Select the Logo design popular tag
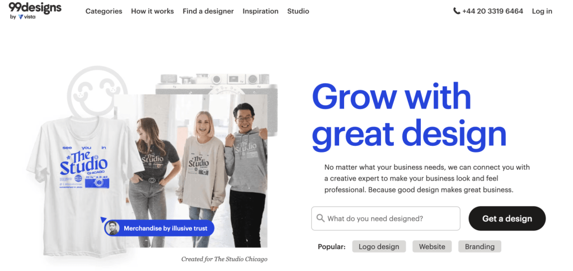This screenshot has height=271, width=573. (379, 246)
